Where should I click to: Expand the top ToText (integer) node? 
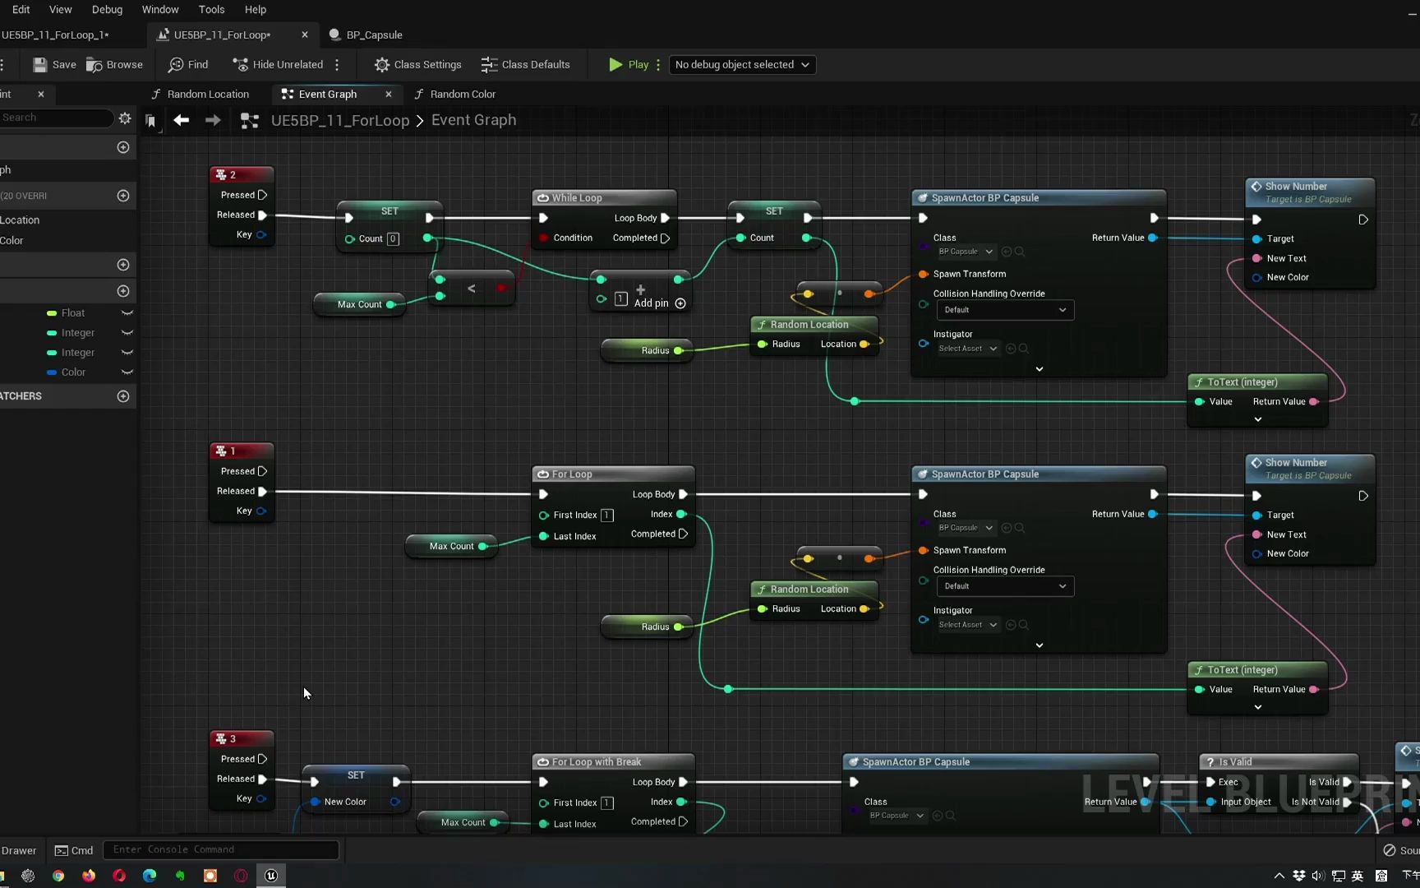[x=1257, y=419]
